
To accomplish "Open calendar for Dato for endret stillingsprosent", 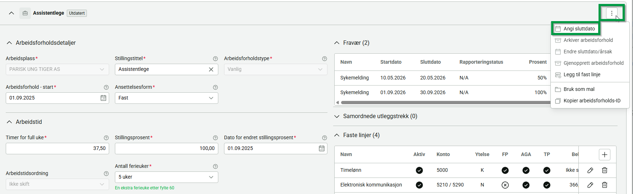I will [322, 149].
